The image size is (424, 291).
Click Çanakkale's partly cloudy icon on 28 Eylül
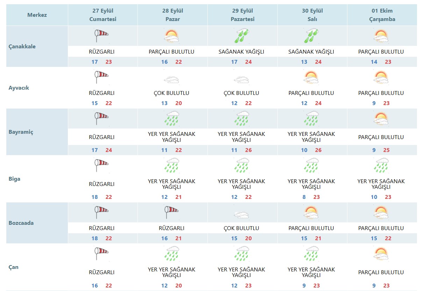click(171, 35)
